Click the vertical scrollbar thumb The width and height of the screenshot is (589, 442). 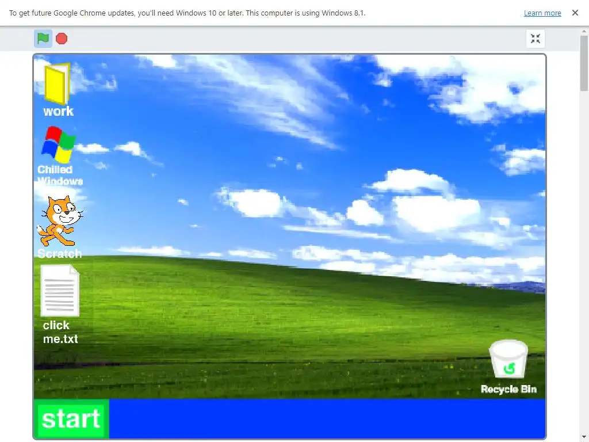[x=584, y=63]
